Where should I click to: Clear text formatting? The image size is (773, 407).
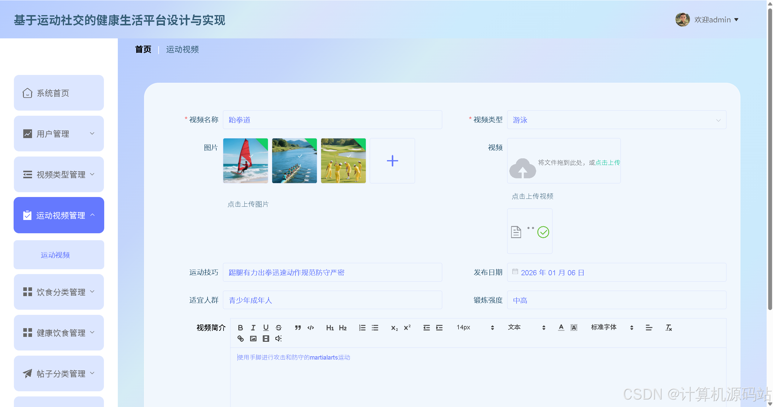click(668, 328)
